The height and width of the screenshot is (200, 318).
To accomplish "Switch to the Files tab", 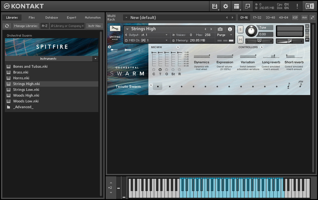I will tap(32, 18).
